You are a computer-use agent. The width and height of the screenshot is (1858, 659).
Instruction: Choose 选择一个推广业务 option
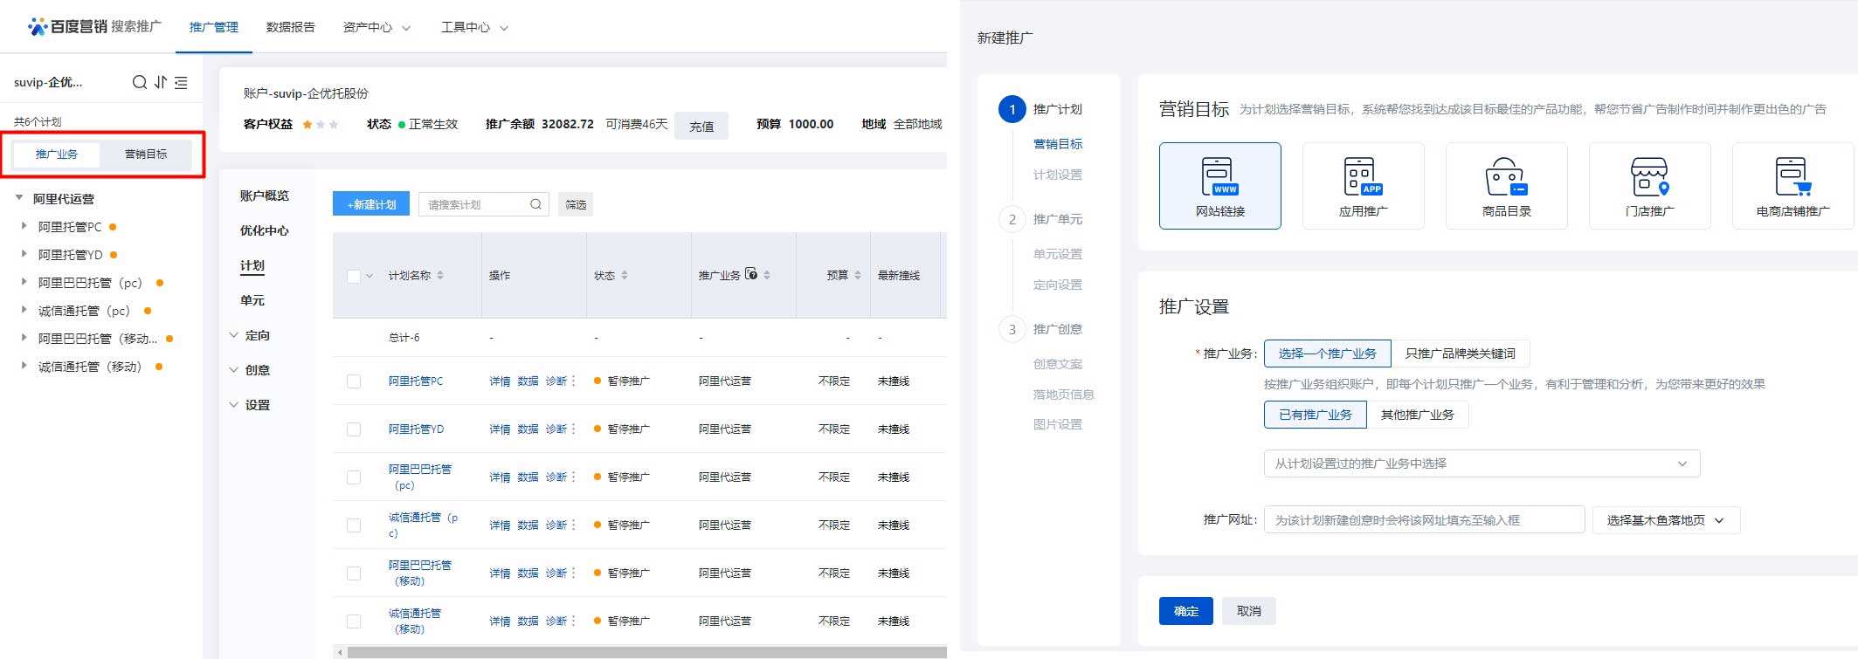point(1327,354)
